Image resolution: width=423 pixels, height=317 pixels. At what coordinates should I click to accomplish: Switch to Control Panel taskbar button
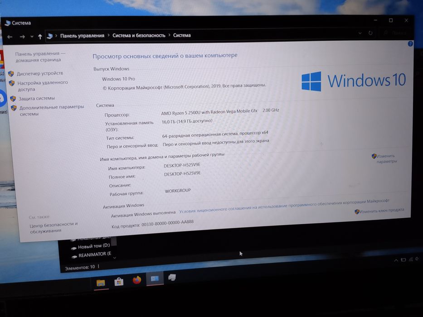coord(155,279)
